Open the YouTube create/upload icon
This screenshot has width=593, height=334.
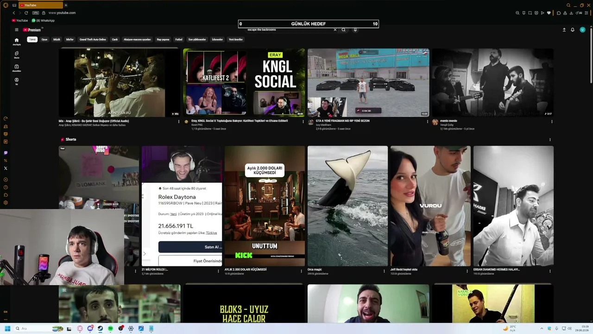point(564,30)
